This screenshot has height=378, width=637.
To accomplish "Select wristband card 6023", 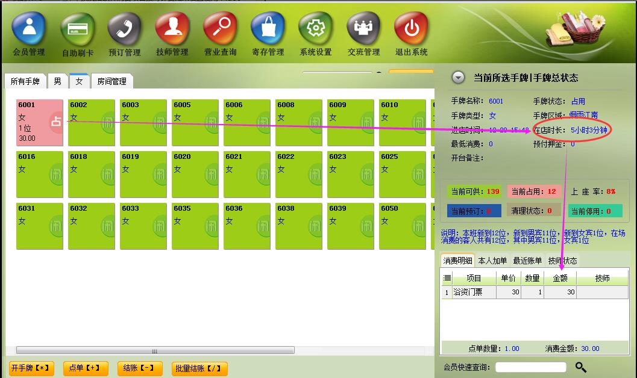I will 350,175.
